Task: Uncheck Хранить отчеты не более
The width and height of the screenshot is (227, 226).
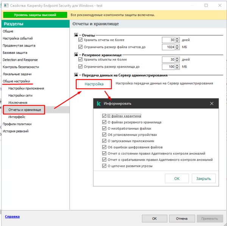Action: 80,40
